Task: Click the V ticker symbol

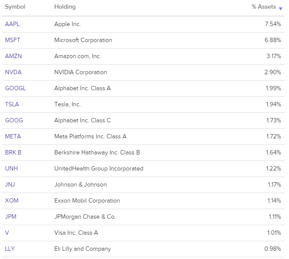Action: (x=7, y=233)
